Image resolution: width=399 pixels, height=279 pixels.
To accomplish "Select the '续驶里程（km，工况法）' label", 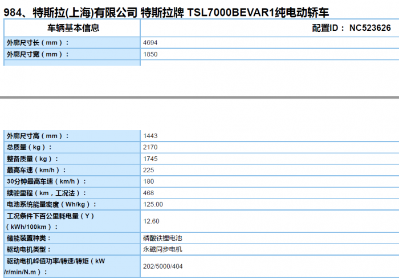I will coord(47,193).
